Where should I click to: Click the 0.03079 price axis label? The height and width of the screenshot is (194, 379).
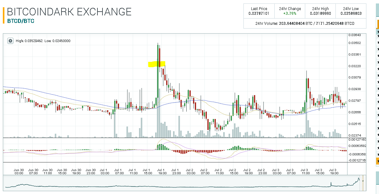point(354,78)
